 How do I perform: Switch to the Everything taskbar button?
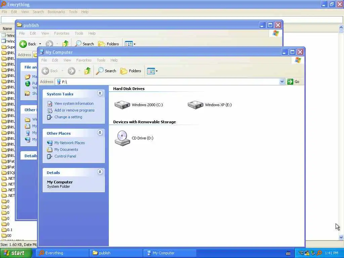pyautogui.click(x=62, y=253)
